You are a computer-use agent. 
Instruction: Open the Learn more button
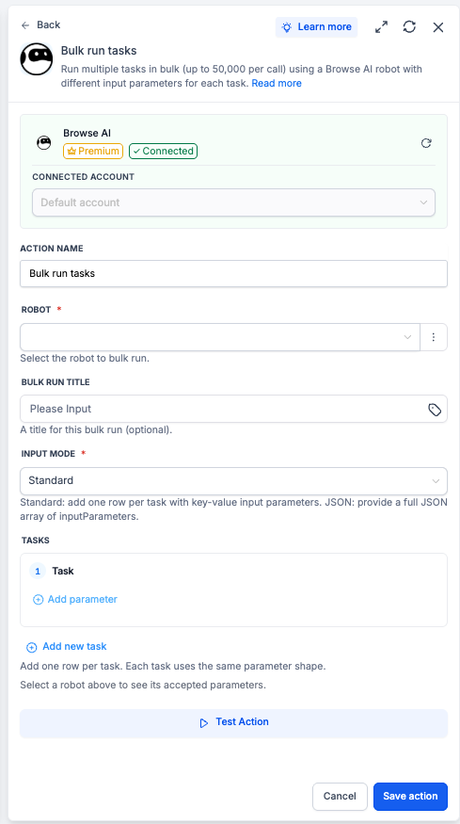pos(317,27)
